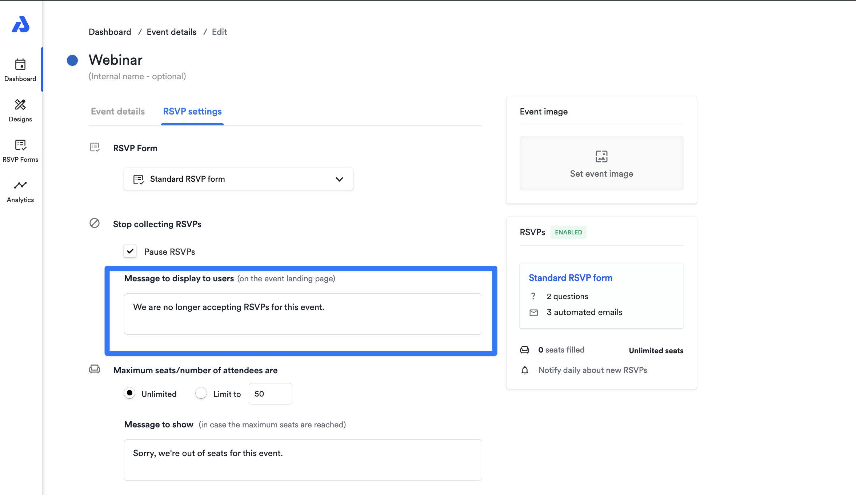Uncheck the Pause RSVPs checkbox
This screenshot has height=495, width=856.
(x=130, y=251)
